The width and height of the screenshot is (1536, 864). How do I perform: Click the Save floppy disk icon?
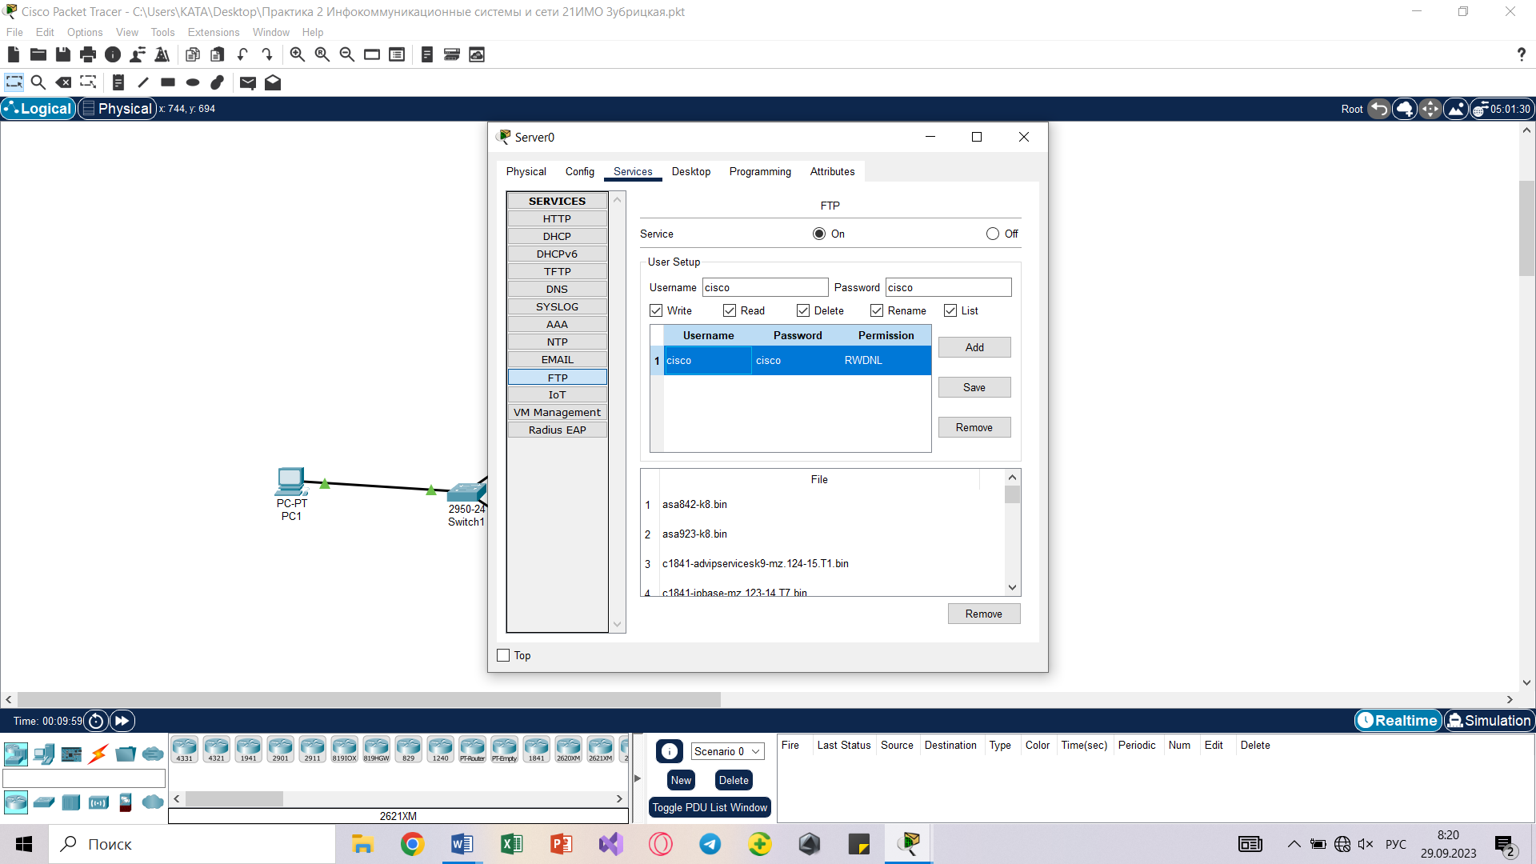[x=63, y=54]
